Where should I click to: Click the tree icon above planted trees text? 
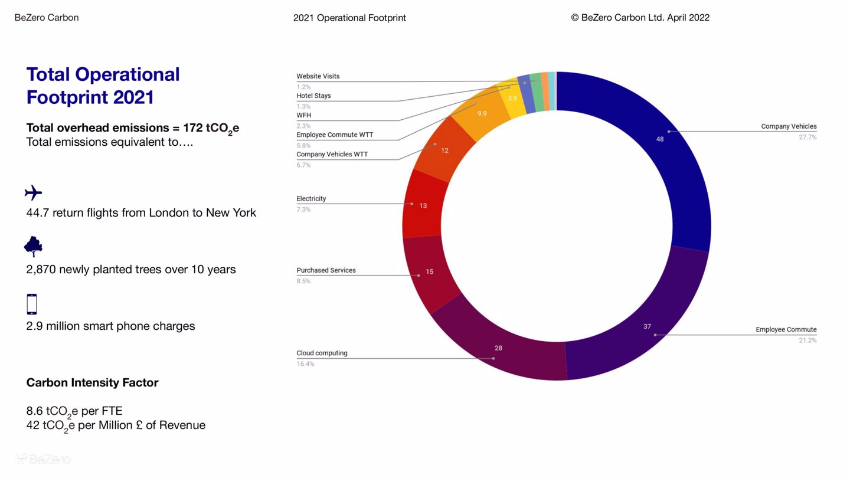[x=33, y=247]
